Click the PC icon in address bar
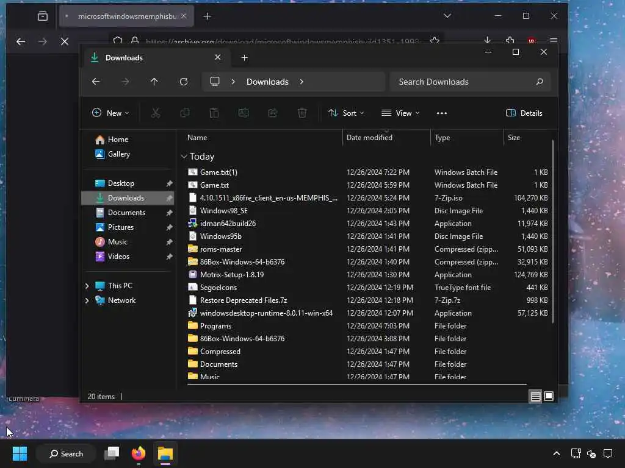Image resolution: width=625 pixels, height=468 pixels. coord(215,82)
